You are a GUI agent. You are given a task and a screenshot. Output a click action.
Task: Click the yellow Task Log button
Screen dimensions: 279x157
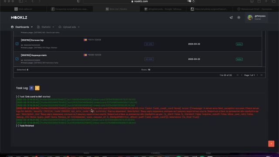tap(37, 88)
